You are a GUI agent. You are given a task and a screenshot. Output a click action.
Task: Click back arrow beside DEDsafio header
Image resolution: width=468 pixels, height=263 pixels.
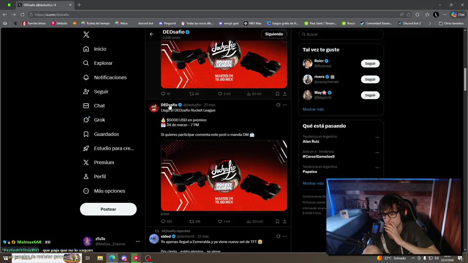point(151,34)
